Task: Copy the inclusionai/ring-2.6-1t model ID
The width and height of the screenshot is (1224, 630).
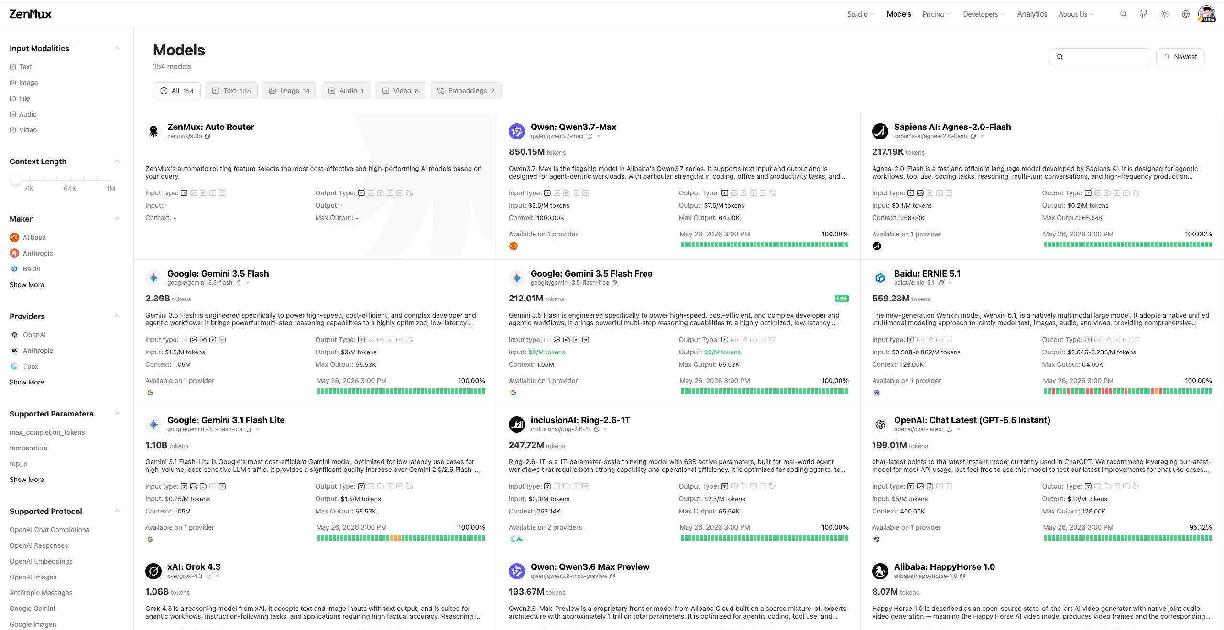Action: [x=597, y=429]
